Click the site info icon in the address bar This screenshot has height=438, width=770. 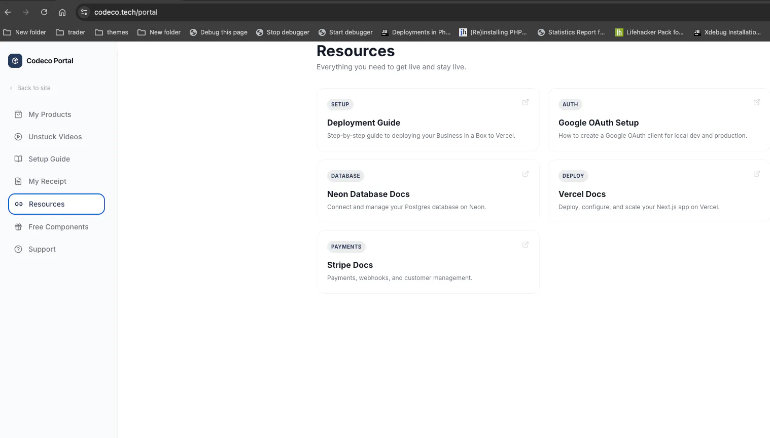pos(84,12)
